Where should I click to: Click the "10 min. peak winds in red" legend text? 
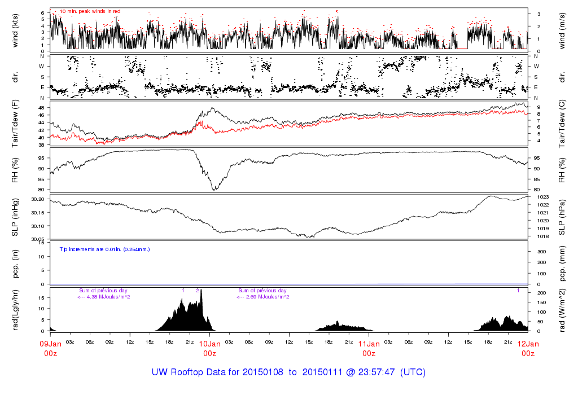(90, 11)
